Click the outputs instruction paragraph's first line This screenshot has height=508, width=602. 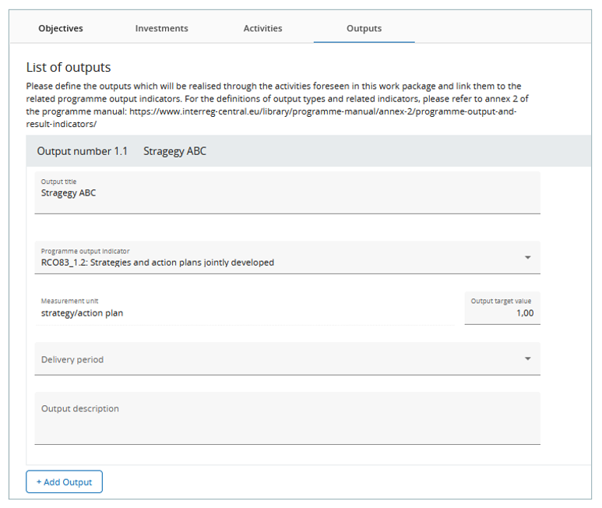(273, 86)
